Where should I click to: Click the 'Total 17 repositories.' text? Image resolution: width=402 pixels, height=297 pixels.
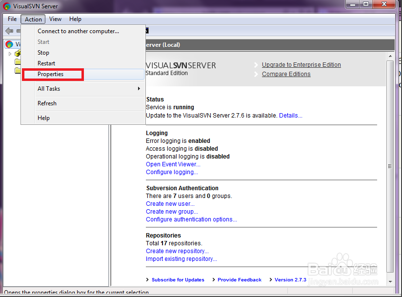click(174, 243)
